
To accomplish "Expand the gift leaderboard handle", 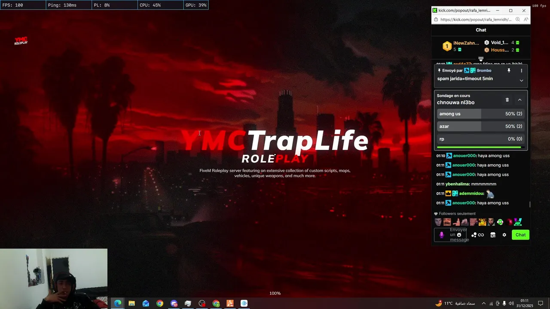I will click(x=481, y=59).
